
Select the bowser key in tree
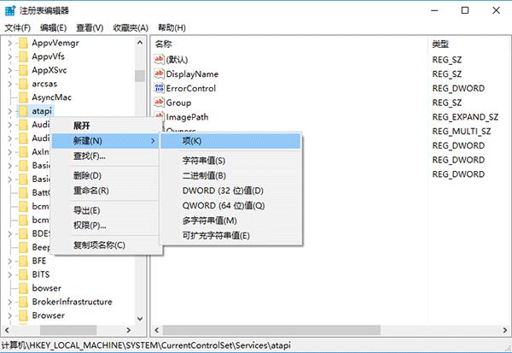point(47,288)
